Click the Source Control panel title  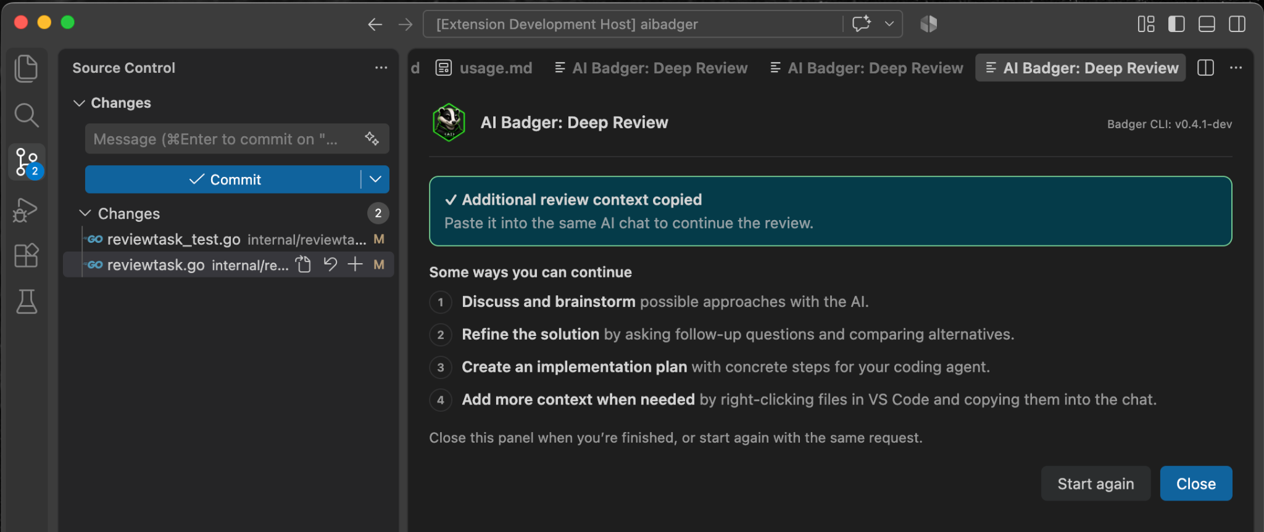123,68
